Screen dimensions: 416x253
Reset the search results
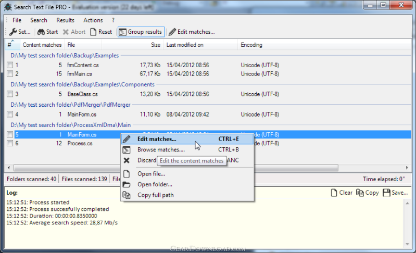[101, 32]
